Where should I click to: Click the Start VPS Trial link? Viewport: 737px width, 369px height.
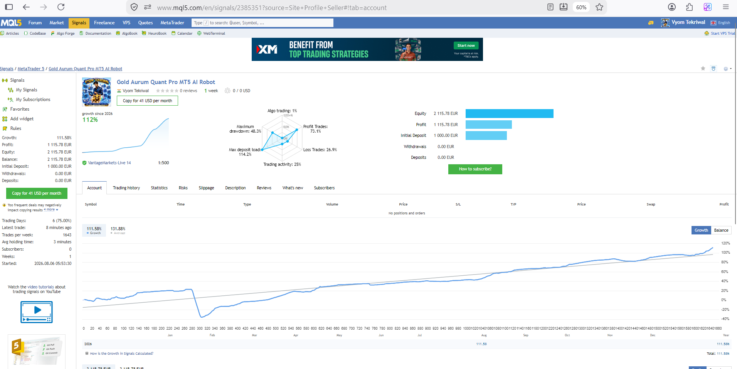720,34
